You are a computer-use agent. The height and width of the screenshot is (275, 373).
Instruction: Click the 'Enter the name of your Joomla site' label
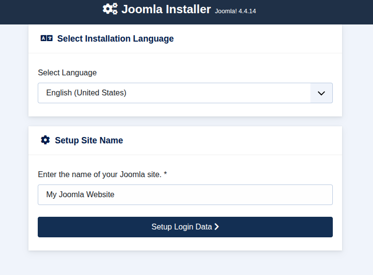tap(102, 175)
